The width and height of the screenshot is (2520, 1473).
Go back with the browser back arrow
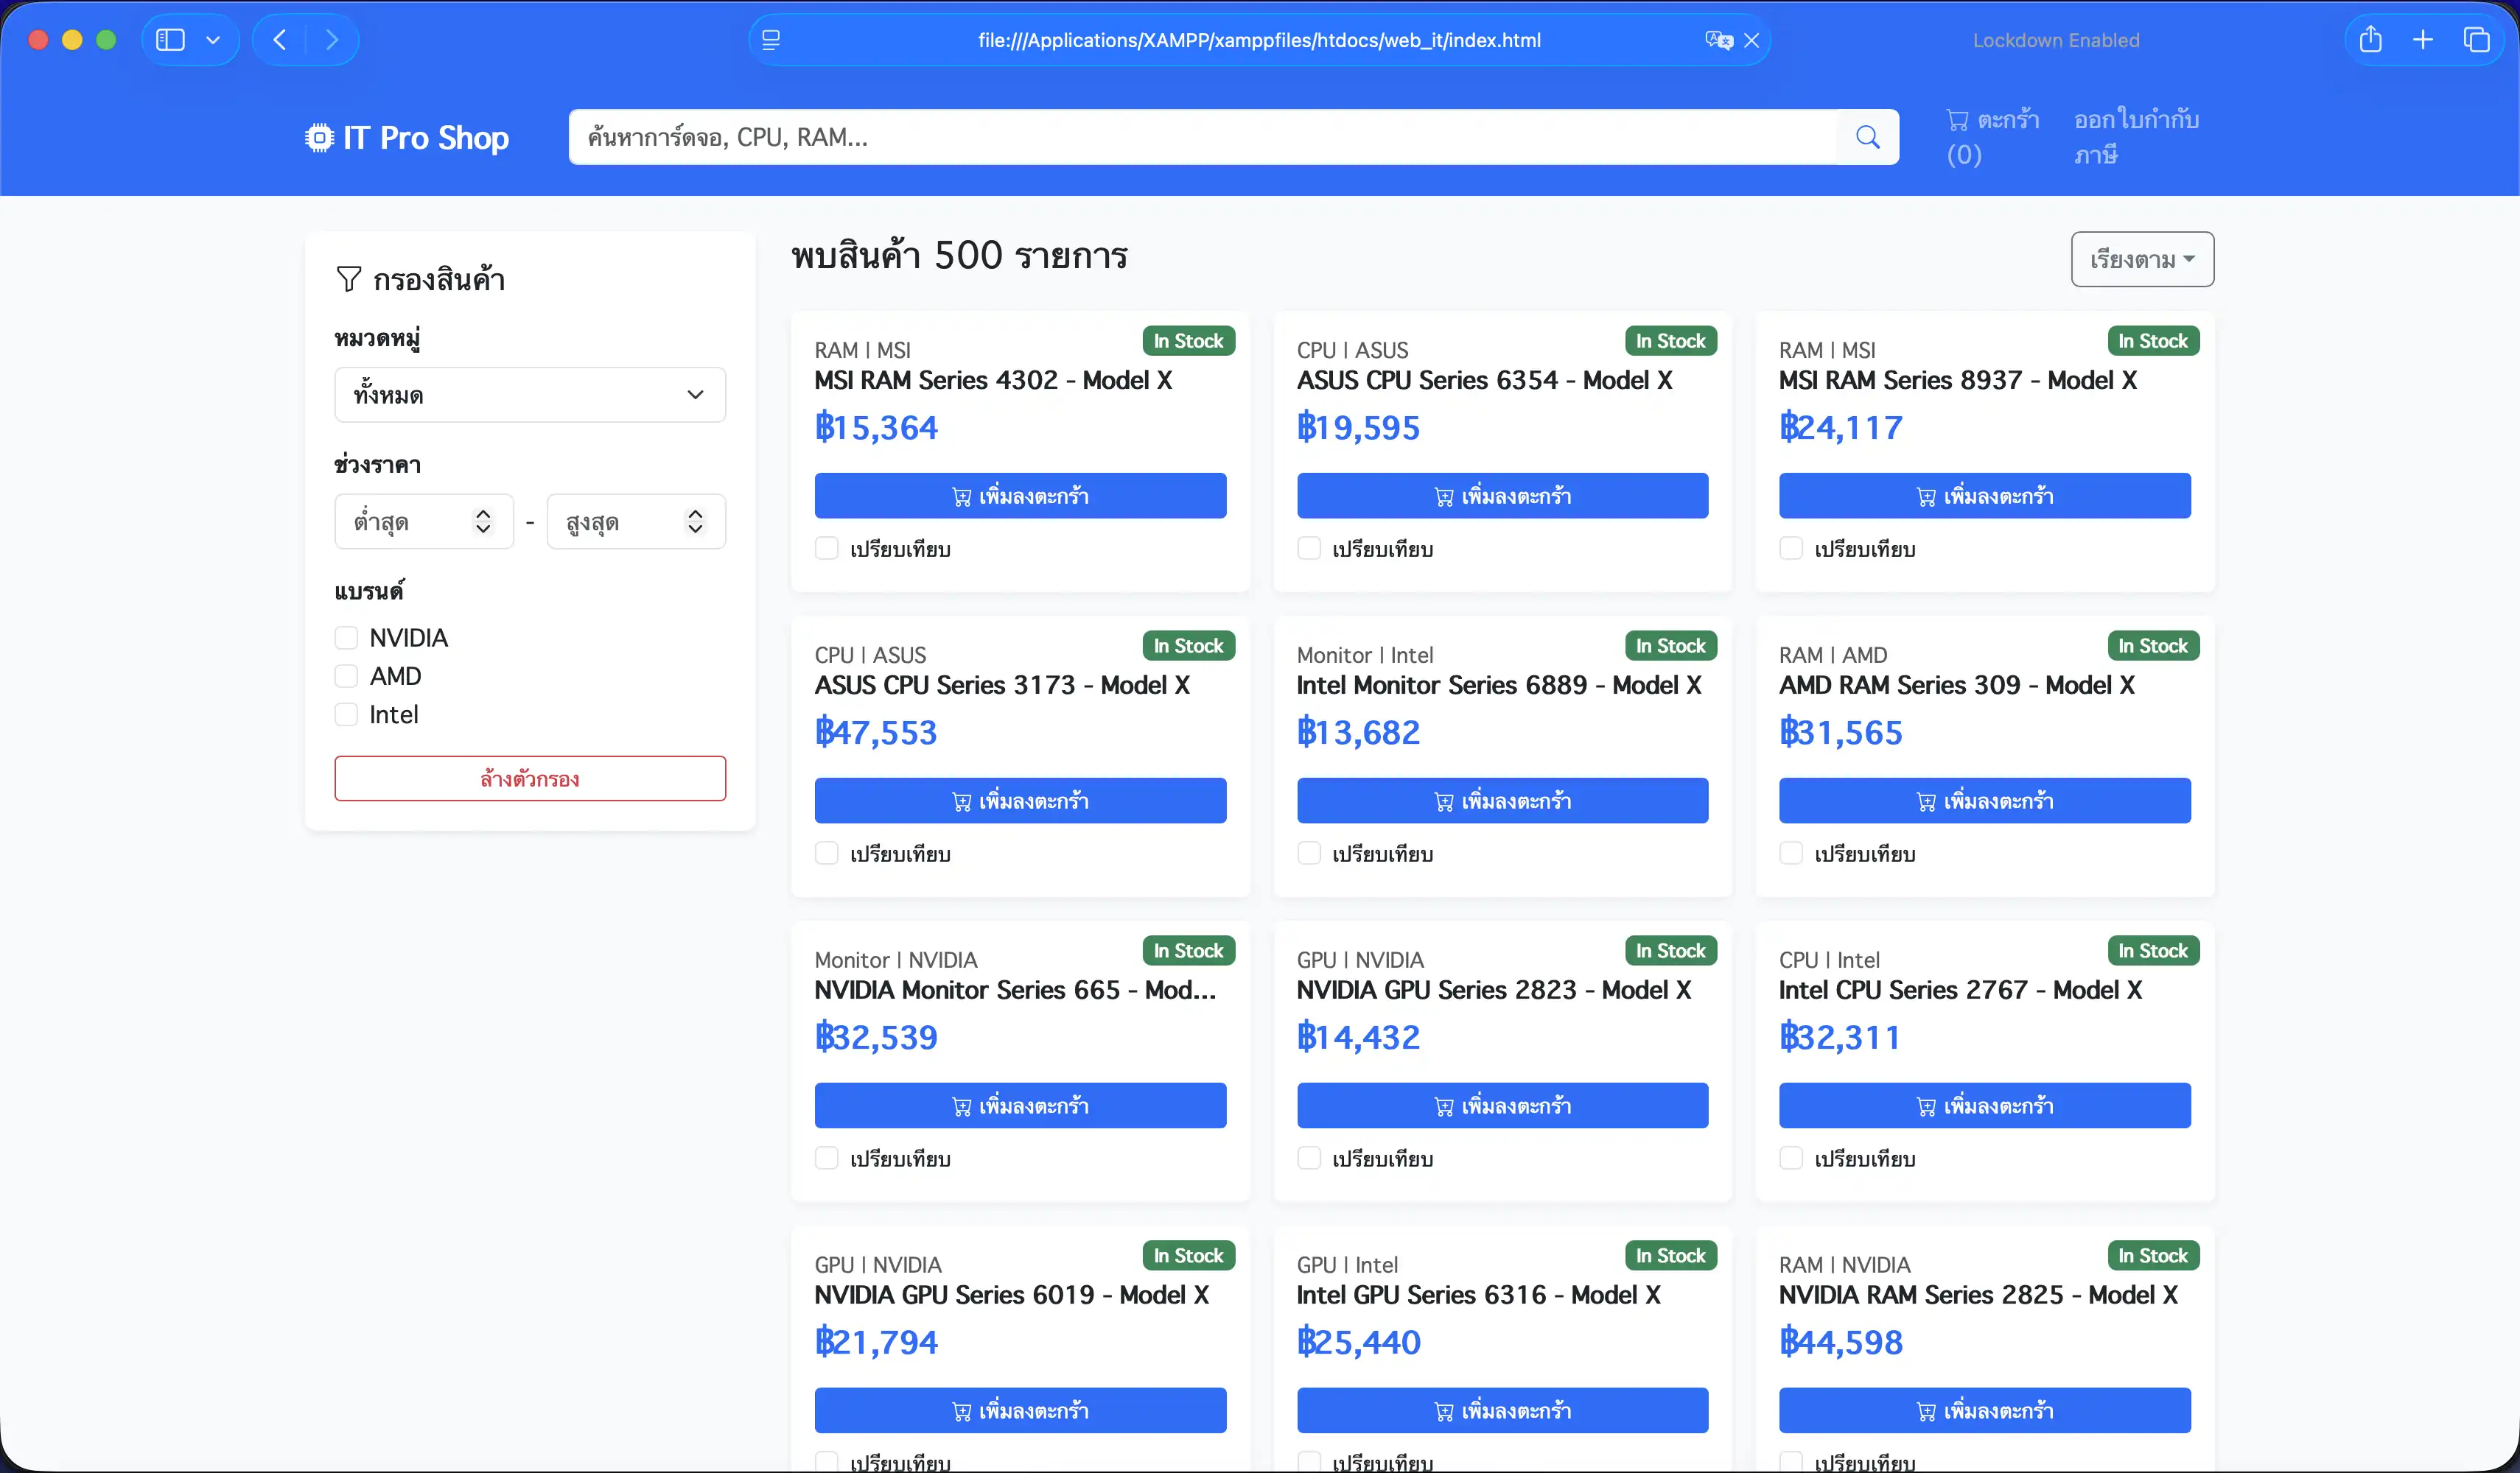point(280,40)
